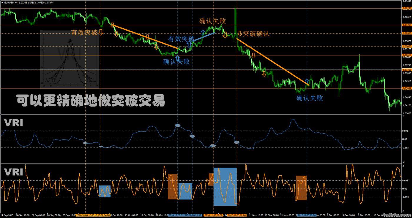This screenshot has width=412, height=218.
Task: Click the 1.09870 price scale value
Action: pyautogui.click(x=406, y=41)
